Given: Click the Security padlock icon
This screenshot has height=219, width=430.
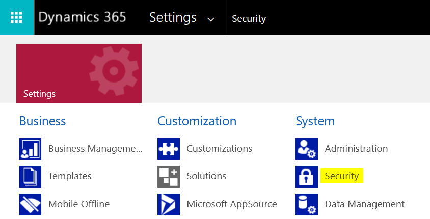Looking at the screenshot, I should (x=307, y=177).
